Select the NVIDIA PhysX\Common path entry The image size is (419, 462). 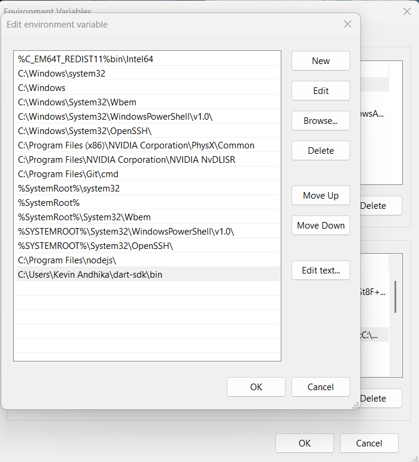[136, 145]
